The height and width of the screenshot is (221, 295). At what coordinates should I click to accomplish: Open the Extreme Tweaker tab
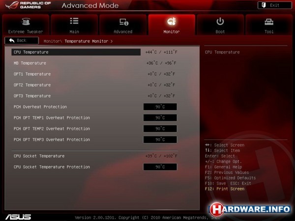click(26, 25)
